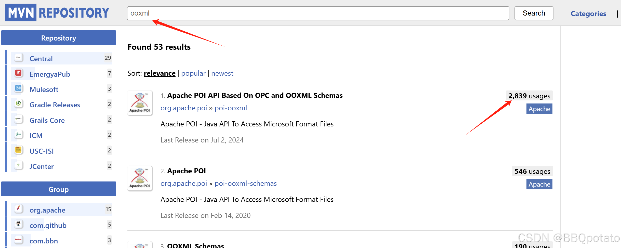Click Apache license tag of first result
Image resolution: width=621 pixels, height=248 pixels.
(539, 109)
